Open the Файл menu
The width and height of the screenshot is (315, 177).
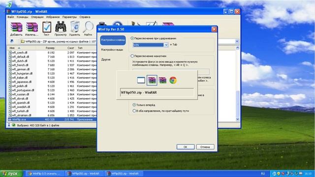pos(11,17)
